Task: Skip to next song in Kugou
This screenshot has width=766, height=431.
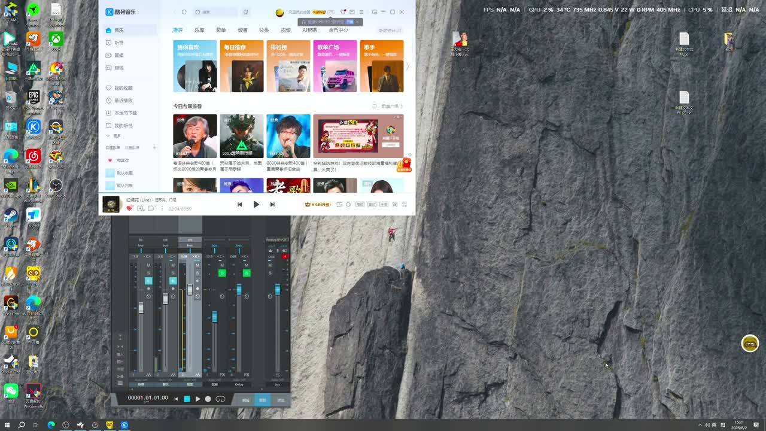Action: point(272,204)
